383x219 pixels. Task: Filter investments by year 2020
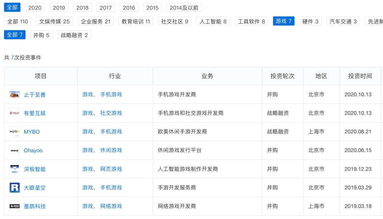35,8
